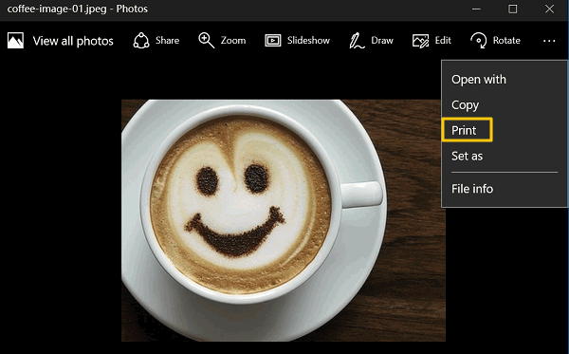Open the Edit image icon
Image resolution: width=569 pixels, height=354 pixels.
click(420, 41)
